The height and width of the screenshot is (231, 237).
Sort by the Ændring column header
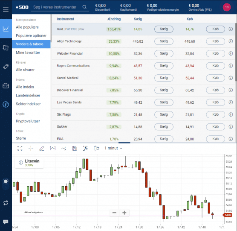(x=114, y=19)
